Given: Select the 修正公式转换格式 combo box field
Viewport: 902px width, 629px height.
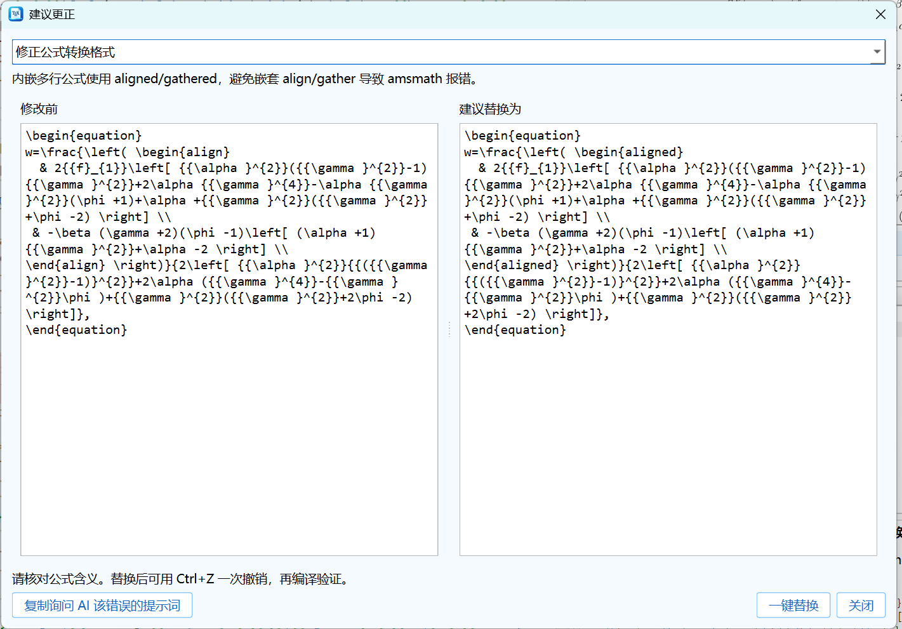Looking at the screenshot, I should coord(449,52).
